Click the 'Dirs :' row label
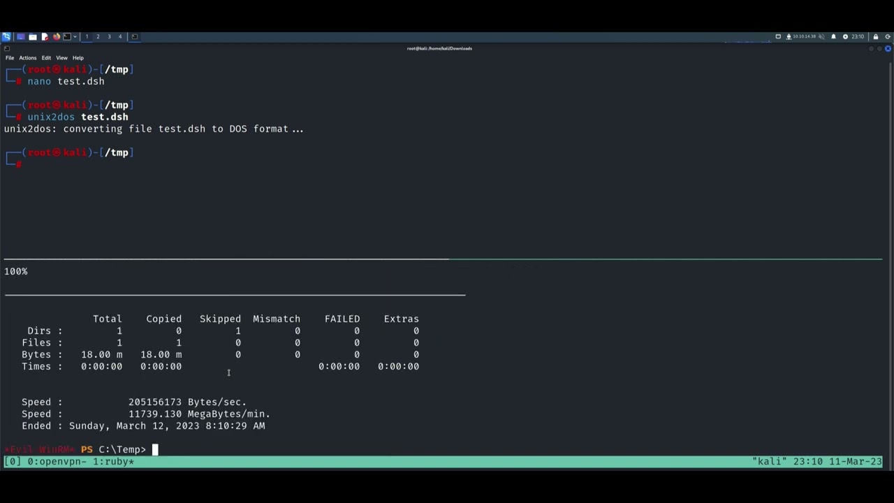The image size is (894, 503). pyautogui.click(x=45, y=330)
